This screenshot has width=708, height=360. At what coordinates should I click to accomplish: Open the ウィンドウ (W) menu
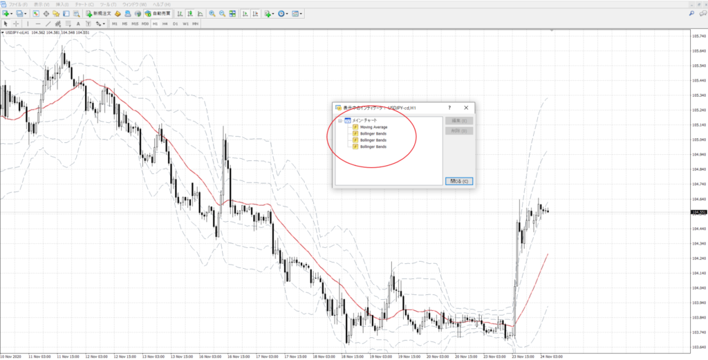(x=135, y=4)
